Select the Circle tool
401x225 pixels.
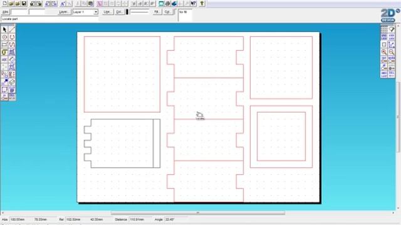pos(4,37)
